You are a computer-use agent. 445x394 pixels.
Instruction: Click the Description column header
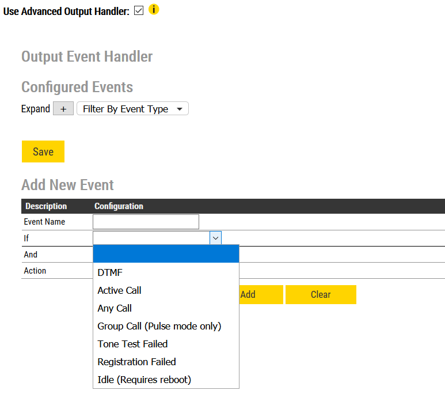click(46, 206)
